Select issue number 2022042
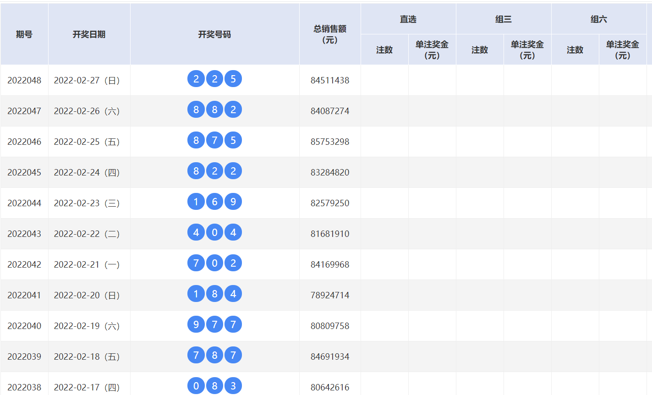Image resolution: width=652 pixels, height=395 pixels. [24, 264]
